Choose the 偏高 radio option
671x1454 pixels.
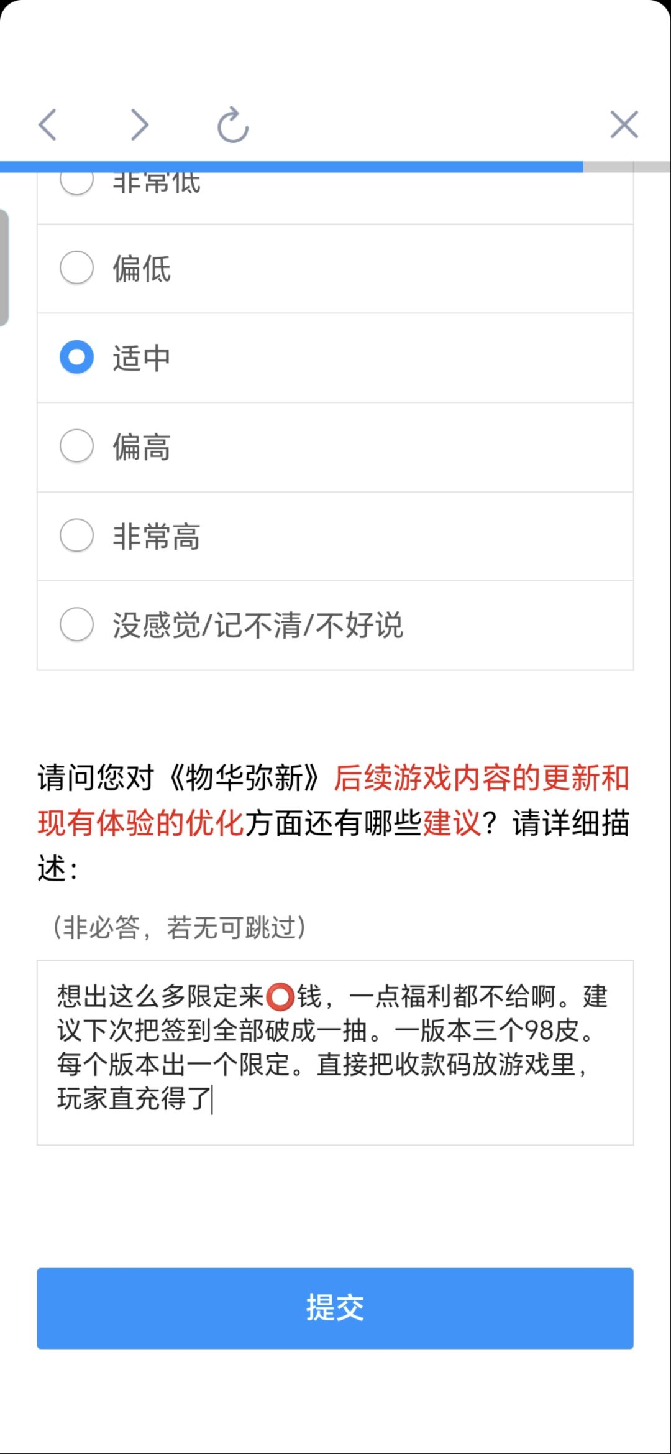coord(77,446)
